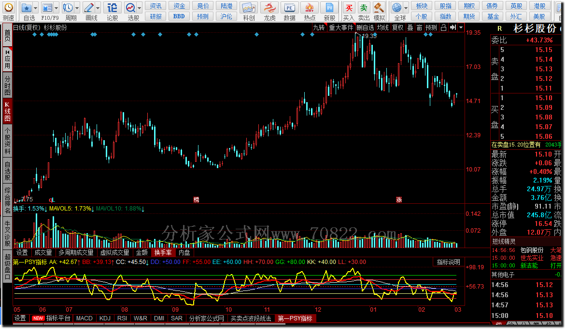The height and width of the screenshot is (329, 566).
Task: Open the 自选股 sidebar tab
Action: tap(7, 171)
